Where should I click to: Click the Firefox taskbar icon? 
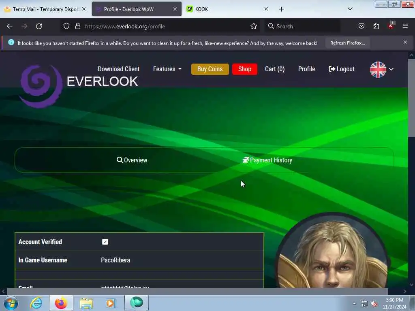click(x=61, y=303)
